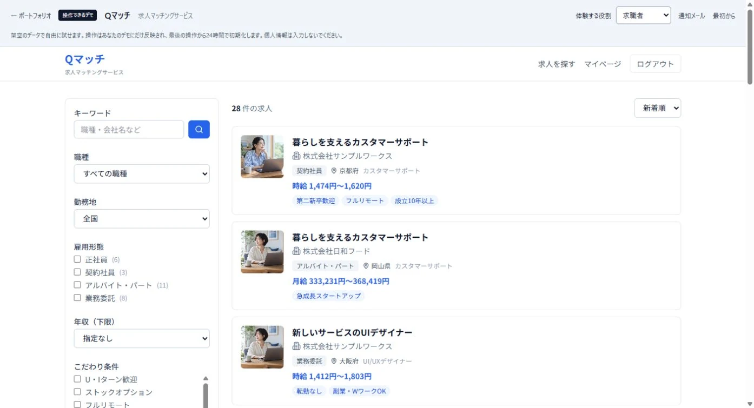Enable the 契約社員 employment filter

point(77,272)
